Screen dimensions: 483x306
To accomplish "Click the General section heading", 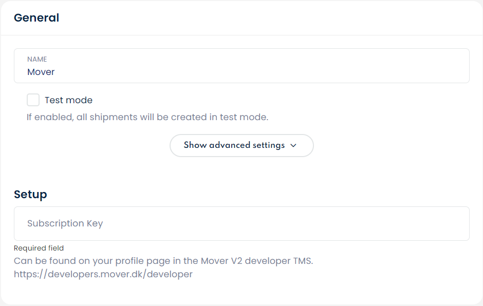I will coord(36,18).
